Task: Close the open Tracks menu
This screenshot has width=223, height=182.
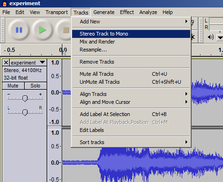Action: 81,12
